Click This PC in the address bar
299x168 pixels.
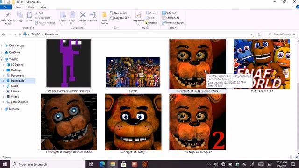point(36,35)
